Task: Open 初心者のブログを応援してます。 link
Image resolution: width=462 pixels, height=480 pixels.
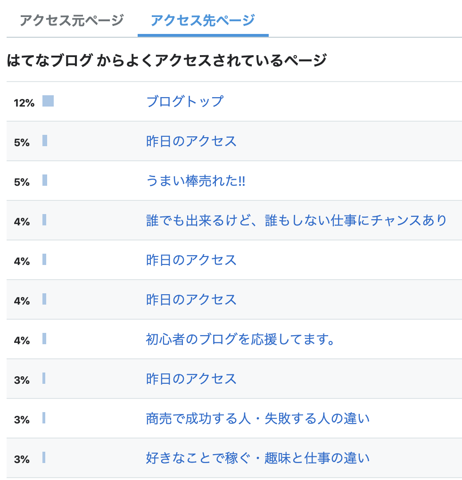Action: click(240, 339)
